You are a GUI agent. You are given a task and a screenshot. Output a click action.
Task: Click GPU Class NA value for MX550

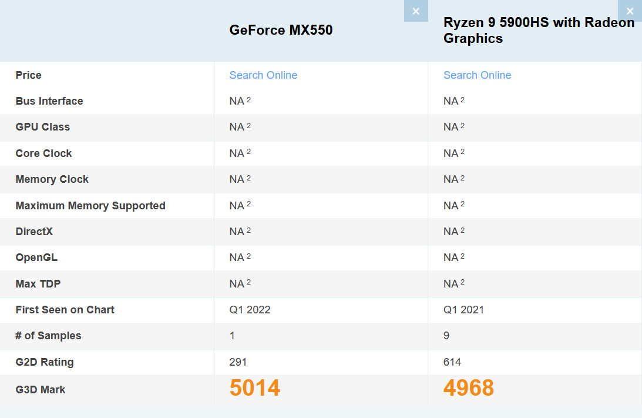[x=240, y=127]
